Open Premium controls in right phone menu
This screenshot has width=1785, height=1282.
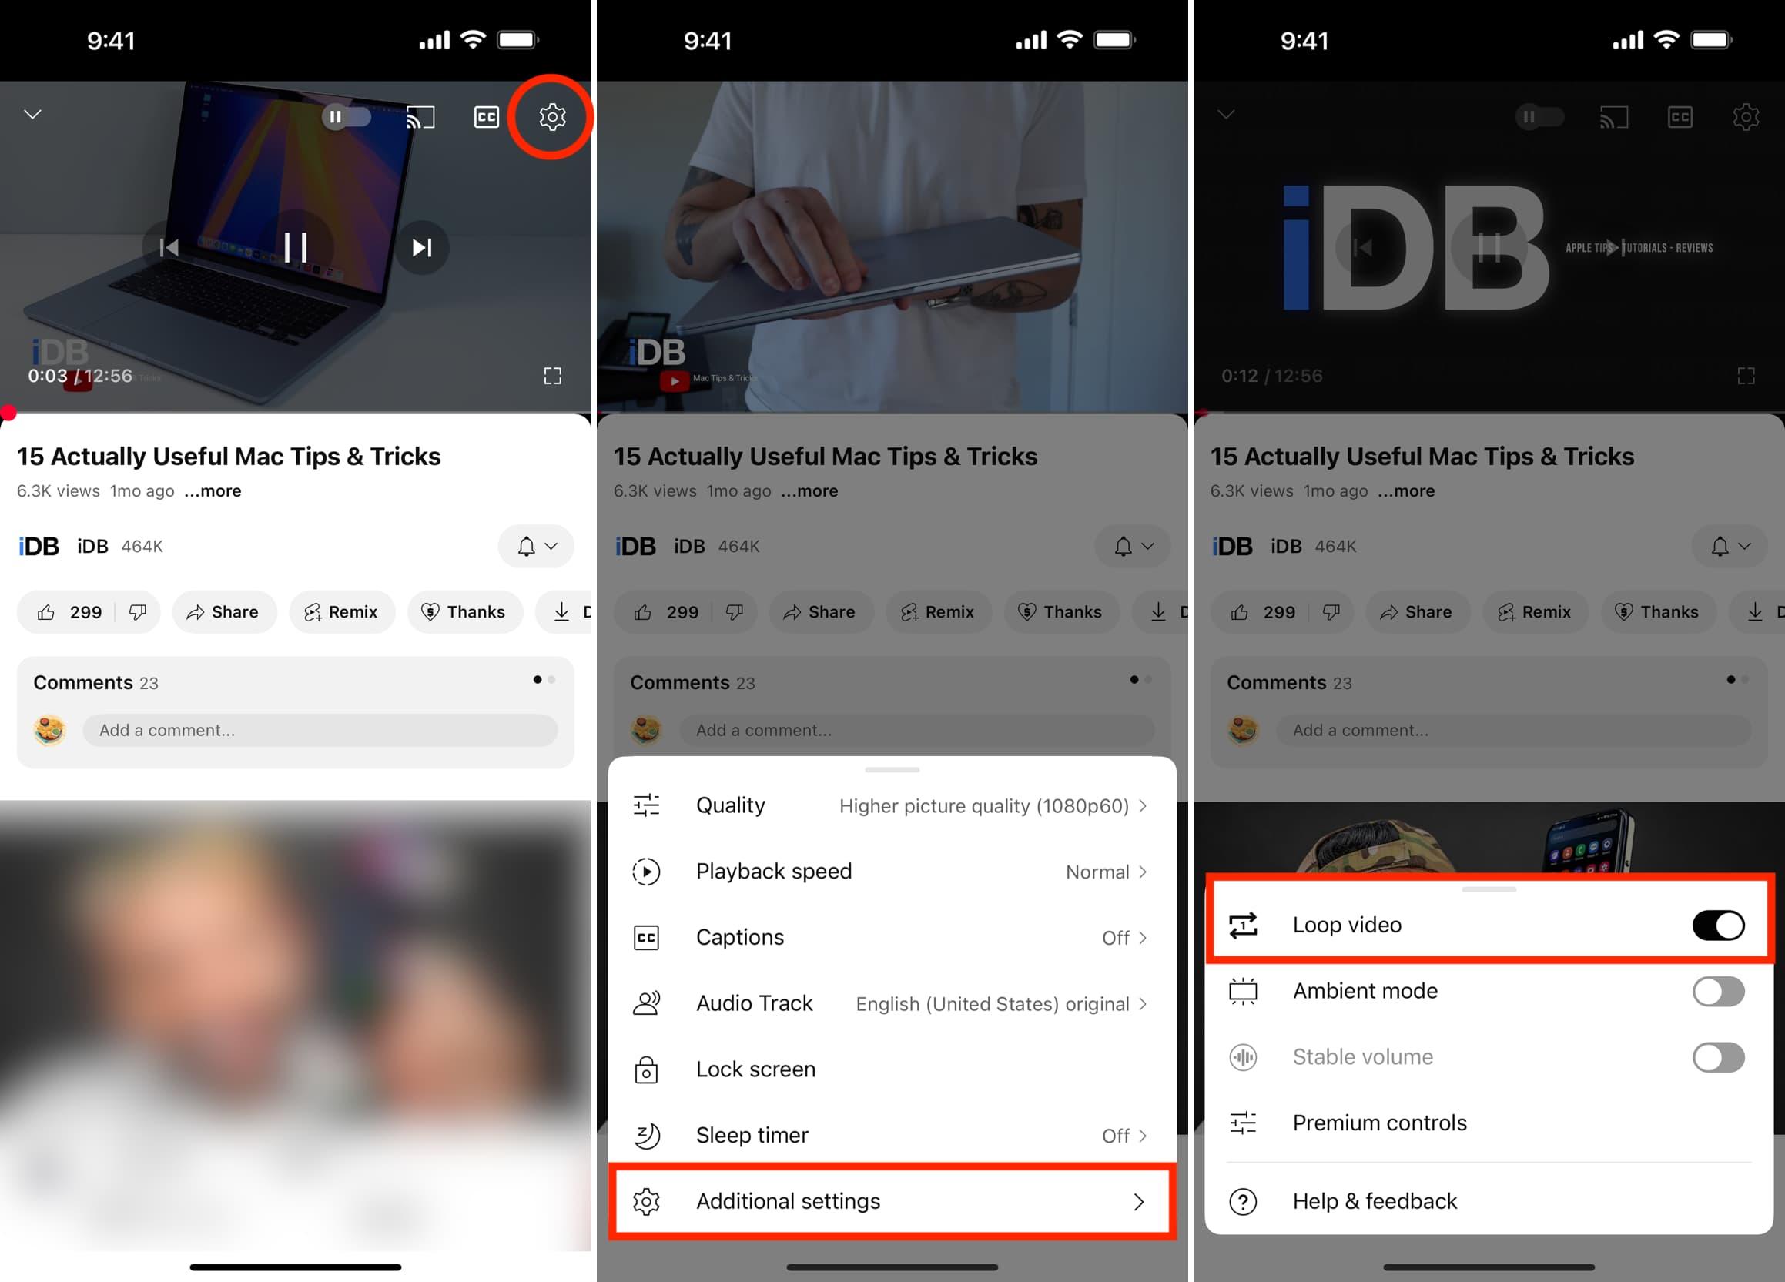coord(1489,1124)
